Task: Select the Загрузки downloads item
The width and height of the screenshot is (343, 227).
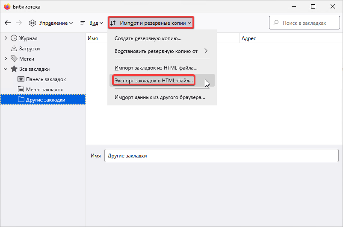Action: coord(29,49)
